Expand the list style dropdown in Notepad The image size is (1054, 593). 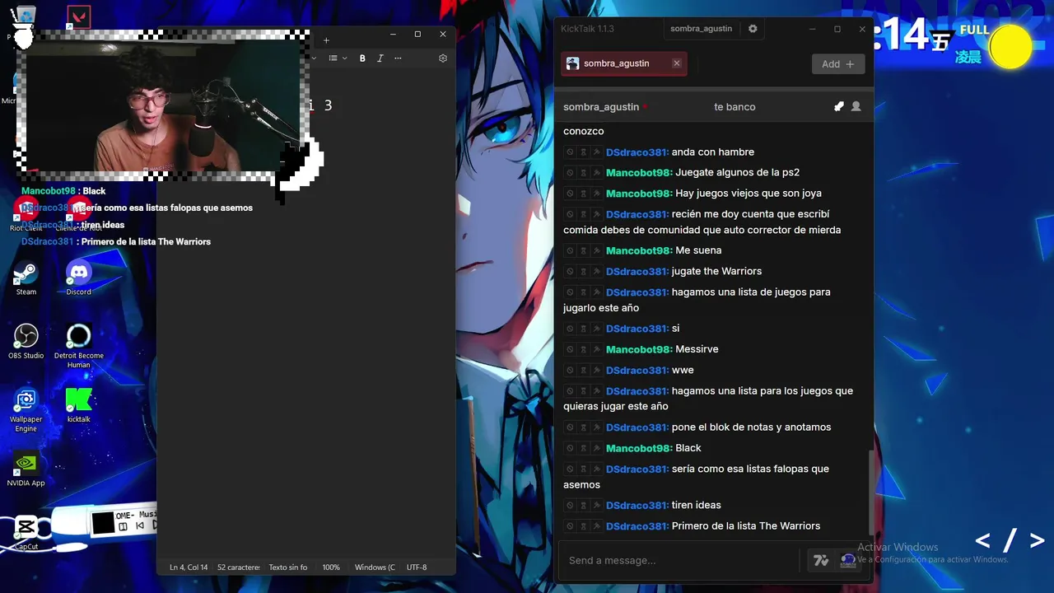[338, 58]
